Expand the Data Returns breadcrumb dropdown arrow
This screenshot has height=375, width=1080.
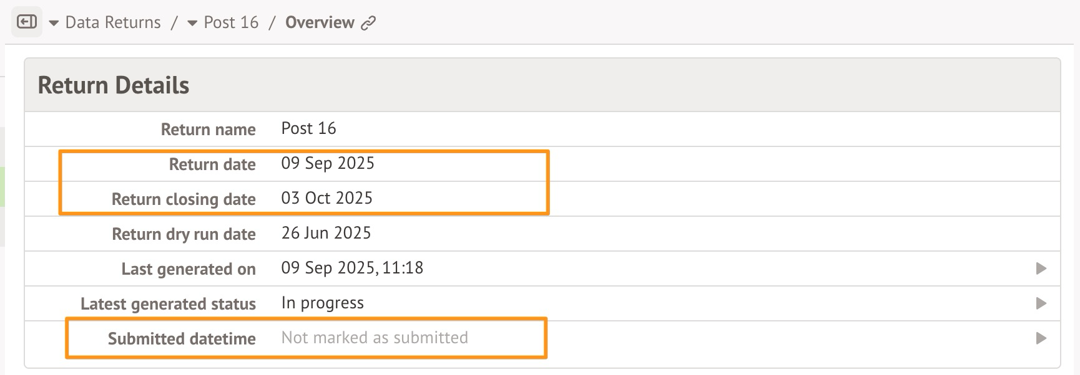pos(54,24)
